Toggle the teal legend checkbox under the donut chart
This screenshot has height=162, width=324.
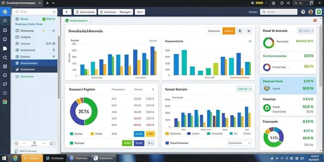(x=72, y=134)
